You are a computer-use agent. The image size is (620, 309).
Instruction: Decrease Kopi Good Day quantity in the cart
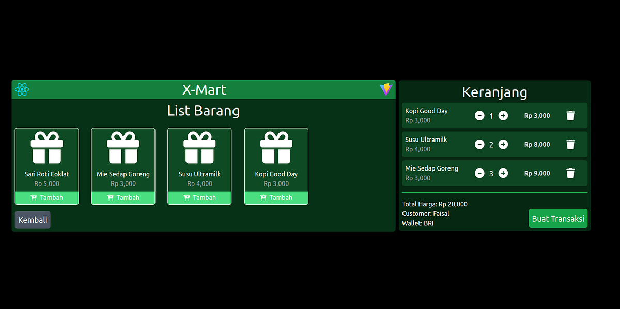pyautogui.click(x=479, y=115)
